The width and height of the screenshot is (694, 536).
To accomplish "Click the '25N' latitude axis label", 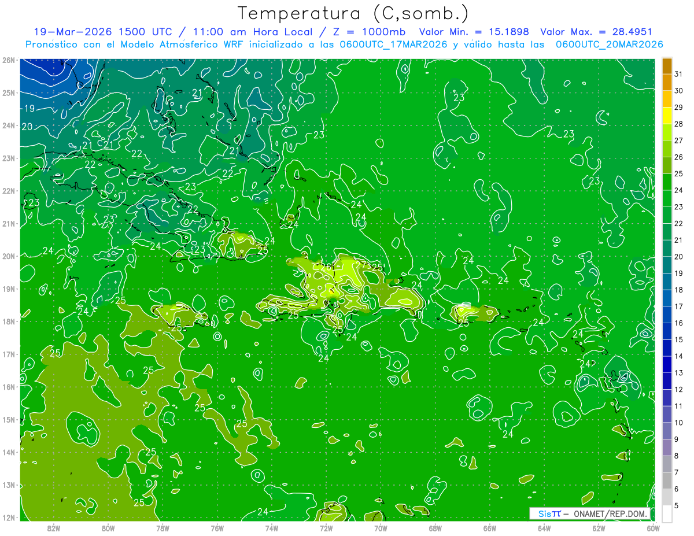I will coord(8,93).
